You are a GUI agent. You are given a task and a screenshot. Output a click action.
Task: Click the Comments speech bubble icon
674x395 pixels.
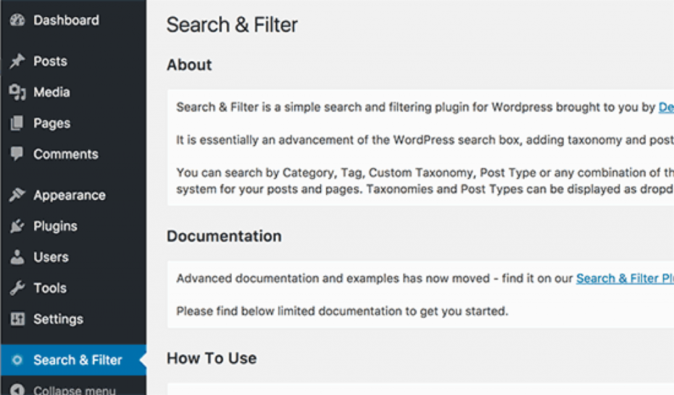coord(18,154)
